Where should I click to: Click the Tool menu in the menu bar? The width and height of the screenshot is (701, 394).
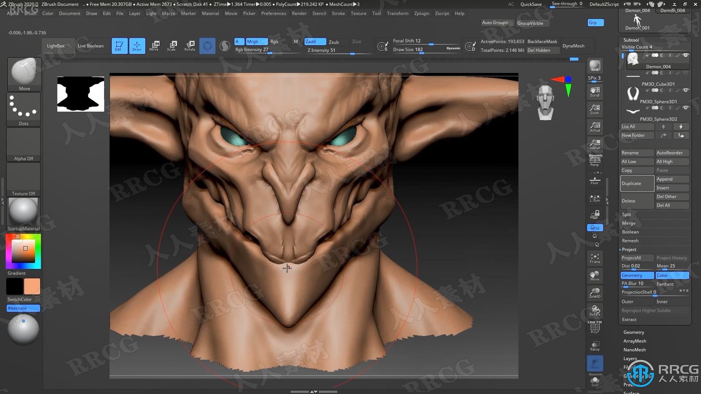coord(377,13)
